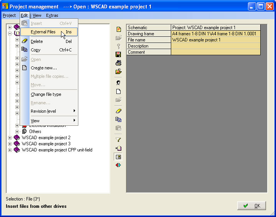The height and width of the screenshot is (217, 276).
Task: Expand WSCAD example project 2
Action: [10, 138]
